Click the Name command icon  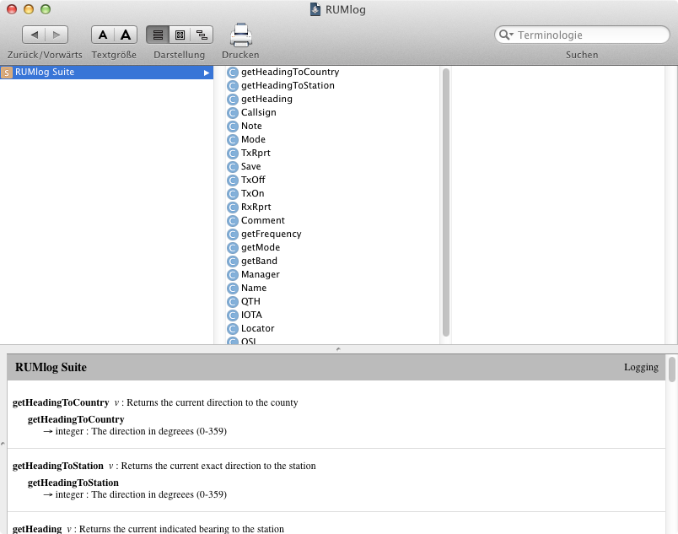coord(233,288)
